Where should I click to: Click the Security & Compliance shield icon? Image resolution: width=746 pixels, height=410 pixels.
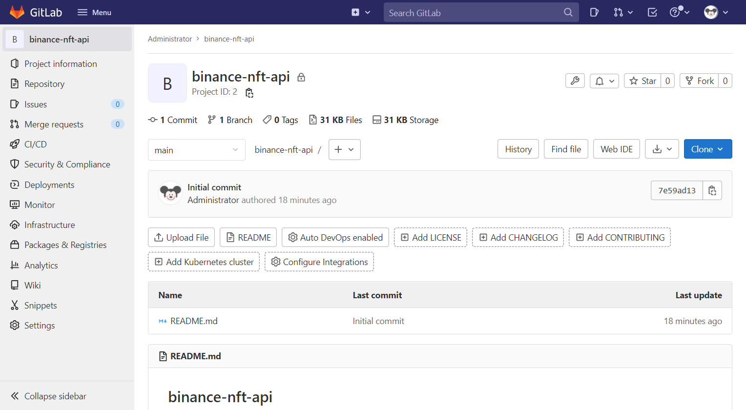(15, 164)
